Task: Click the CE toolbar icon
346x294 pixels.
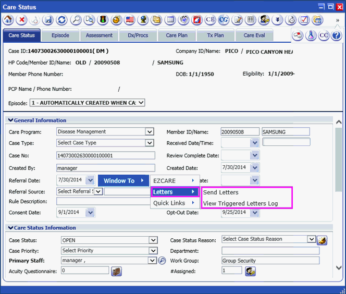Action: tap(211, 20)
